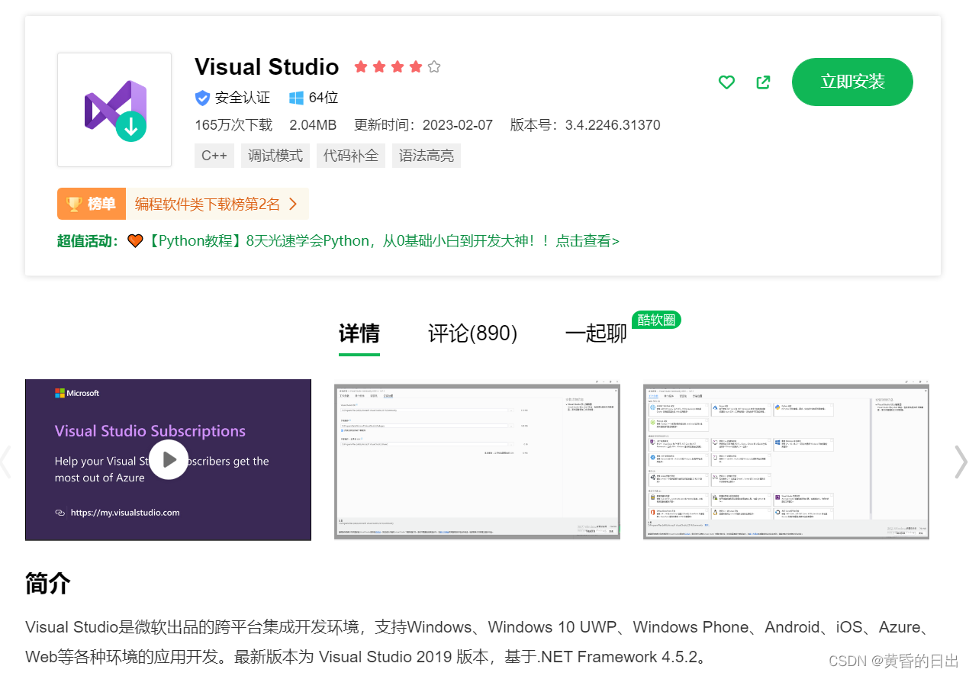Screen dimensions: 969x676
Task: Click the 超值活动 label
Action: click(x=88, y=241)
